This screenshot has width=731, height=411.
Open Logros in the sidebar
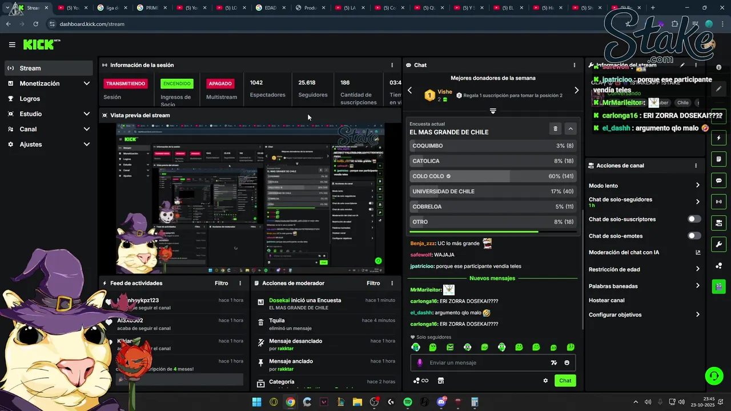(49, 99)
